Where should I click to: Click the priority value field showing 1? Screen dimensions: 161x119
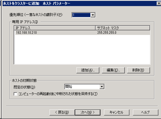81,15
